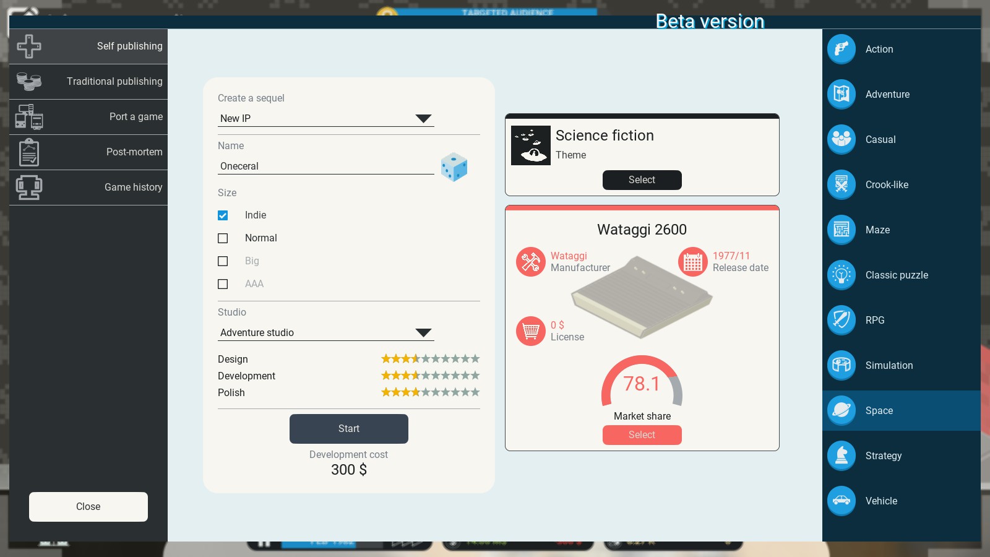Edit the game Name text field

pyautogui.click(x=326, y=166)
